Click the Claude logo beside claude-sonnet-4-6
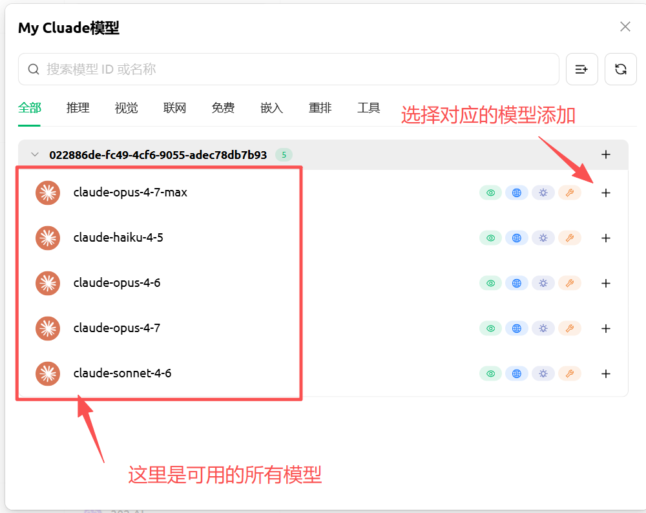 (x=48, y=374)
